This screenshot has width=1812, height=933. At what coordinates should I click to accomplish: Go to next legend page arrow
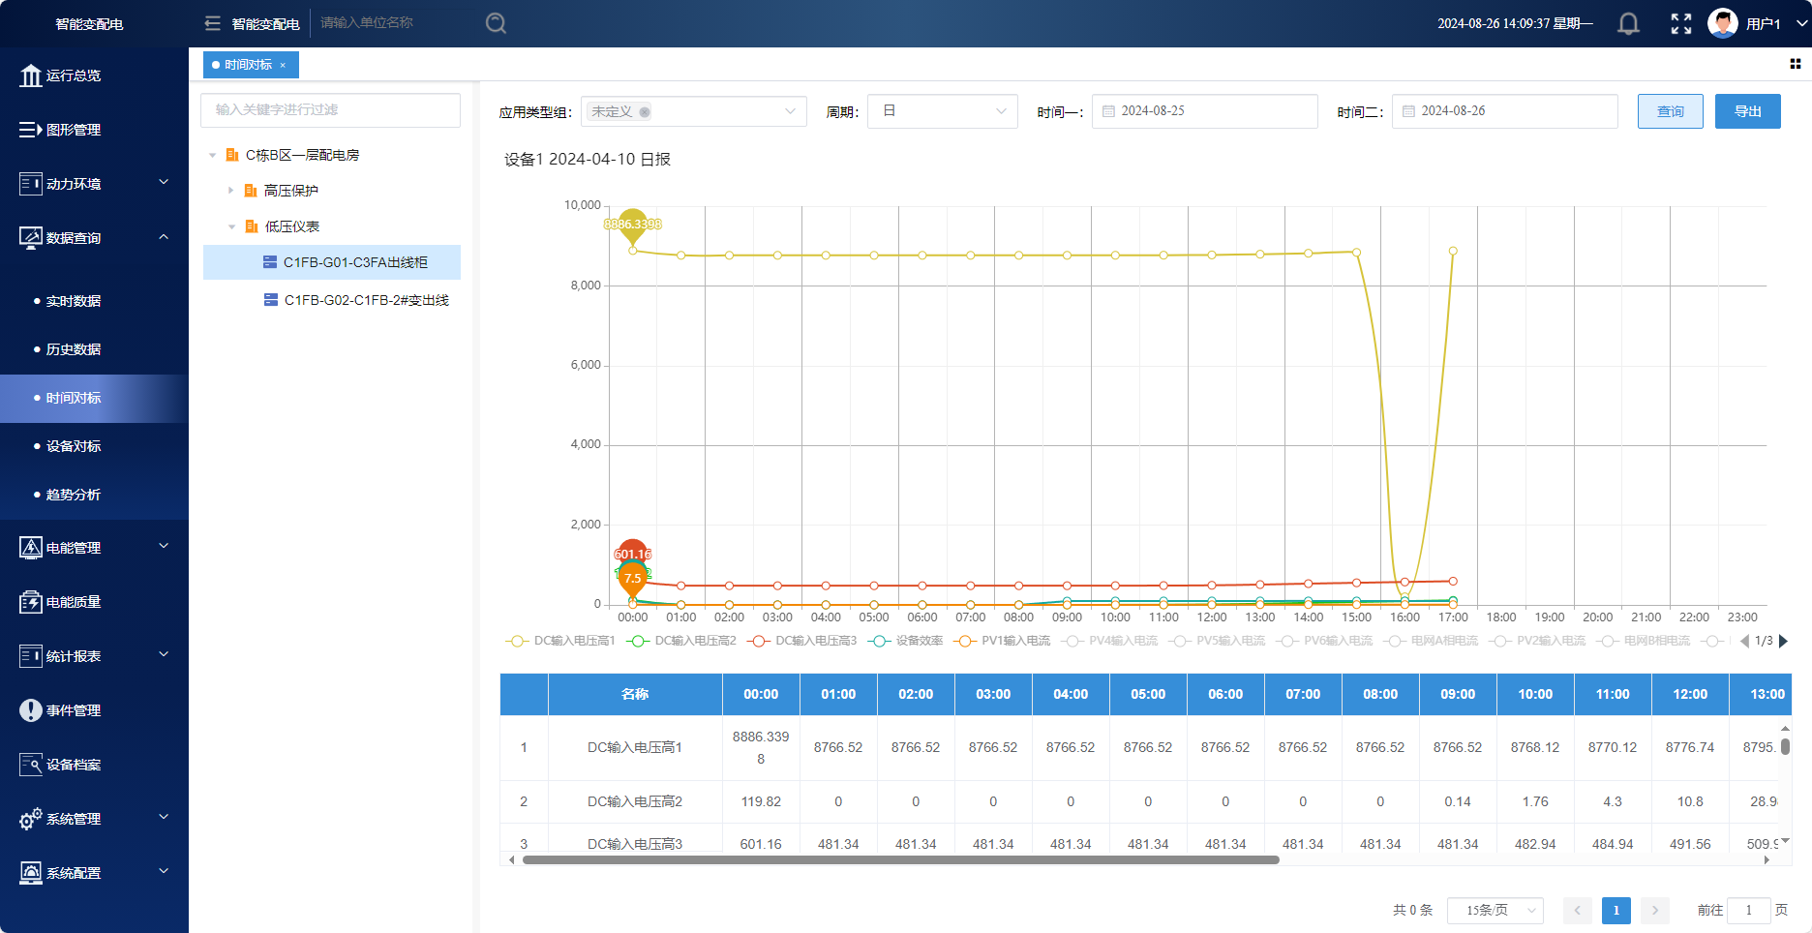[x=1784, y=641]
